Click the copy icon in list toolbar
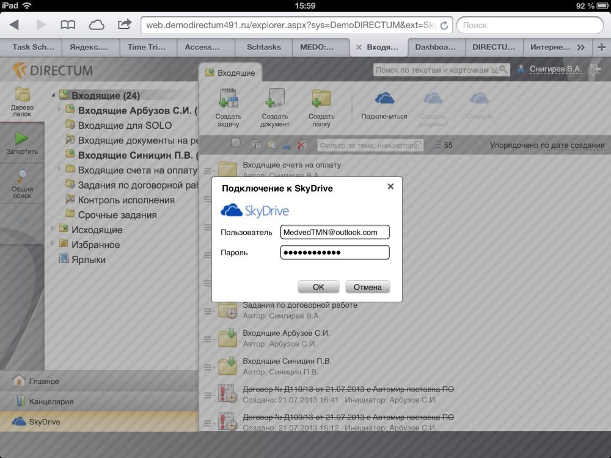The width and height of the screenshot is (611, 458). 256,145
